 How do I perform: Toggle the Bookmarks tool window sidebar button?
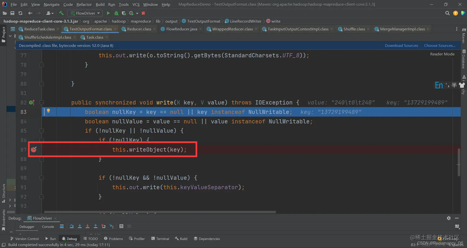[4, 220]
